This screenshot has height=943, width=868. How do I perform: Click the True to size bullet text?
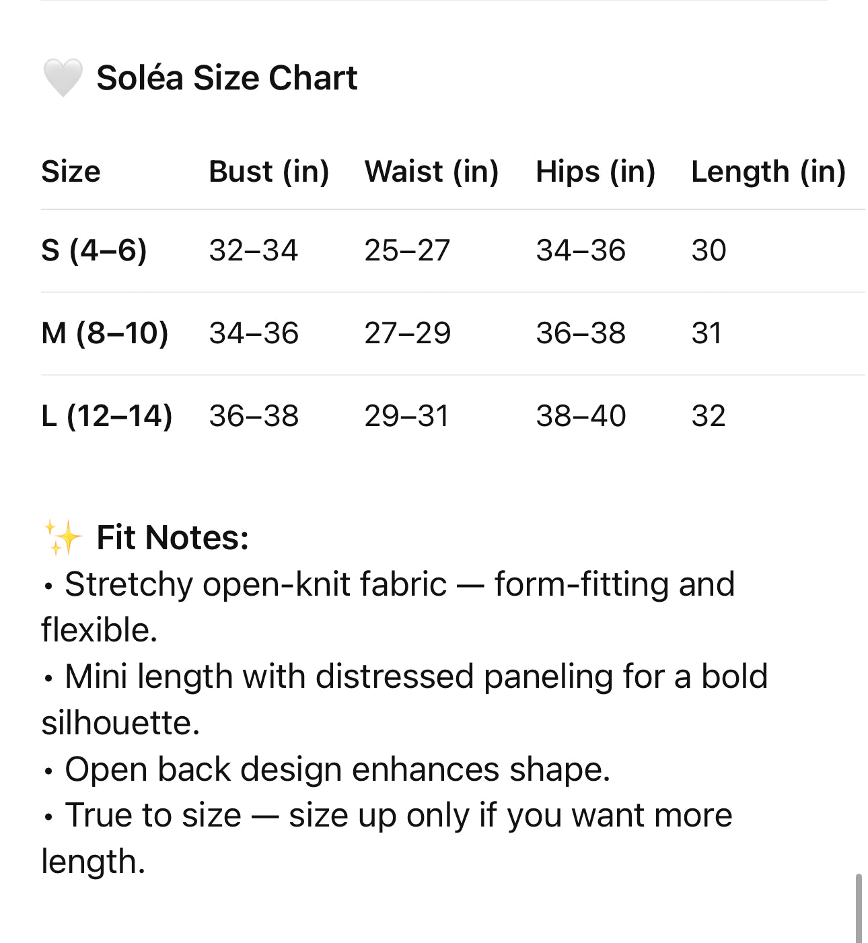397,815
